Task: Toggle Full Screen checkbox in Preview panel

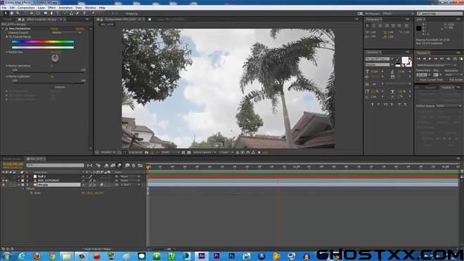Action: point(448,80)
